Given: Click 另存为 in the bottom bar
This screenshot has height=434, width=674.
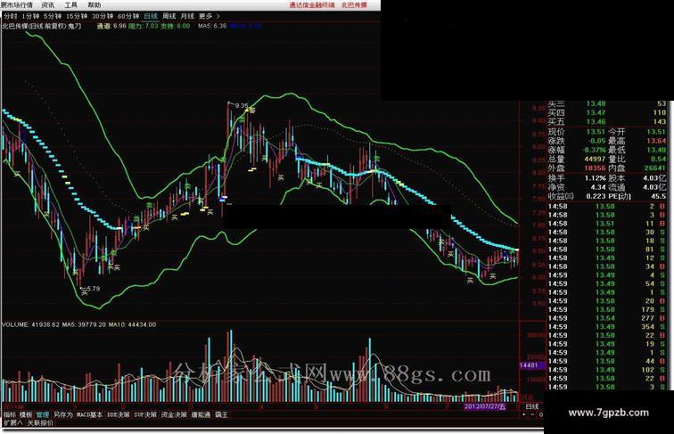Looking at the screenshot, I should (x=63, y=414).
